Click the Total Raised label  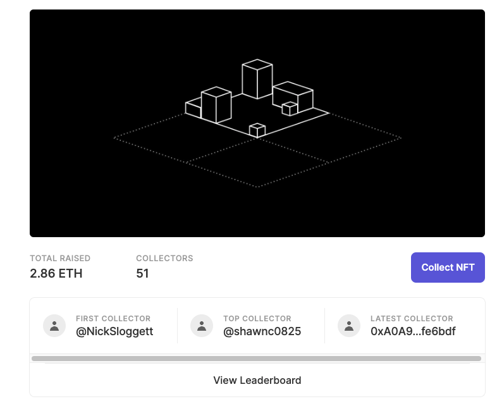(60, 258)
